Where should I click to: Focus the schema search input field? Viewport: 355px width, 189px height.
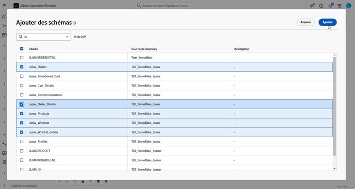tap(44, 37)
